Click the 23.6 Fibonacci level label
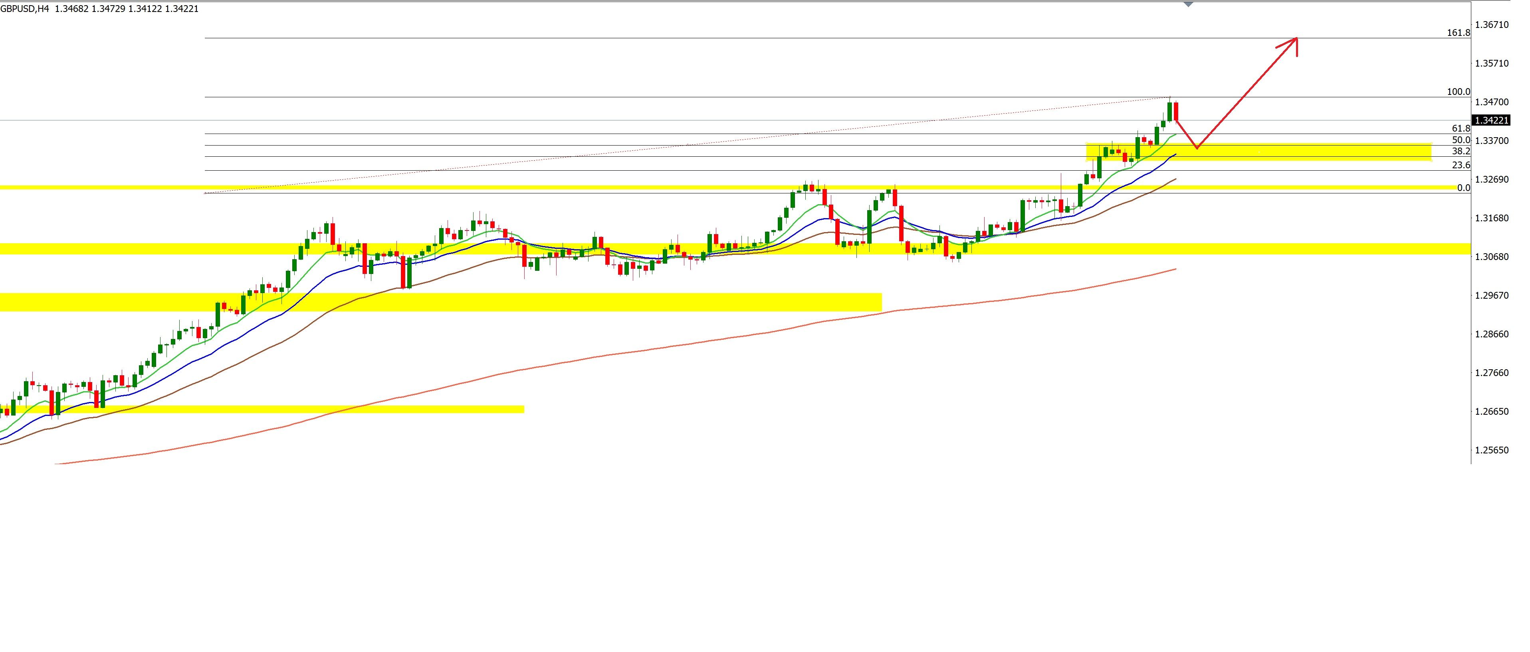Viewport: 1530px width, 652px height. [1461, 165]
